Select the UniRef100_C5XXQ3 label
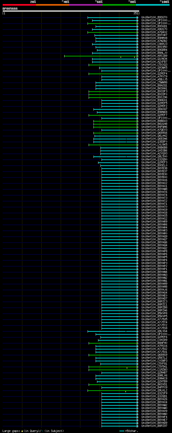This screenshot has width=172, height=433. (154, 65)
